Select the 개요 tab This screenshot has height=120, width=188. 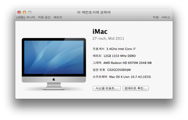coord(21,17)
